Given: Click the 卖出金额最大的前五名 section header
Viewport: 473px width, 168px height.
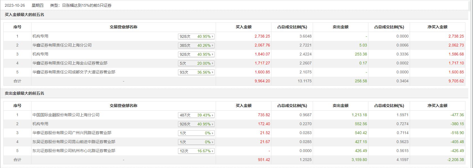Looking at the screenshot, I should 24,93.
